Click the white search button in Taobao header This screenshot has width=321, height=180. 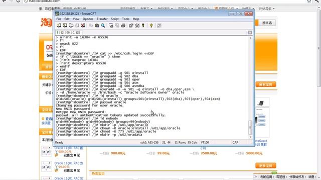coord(267,23)
